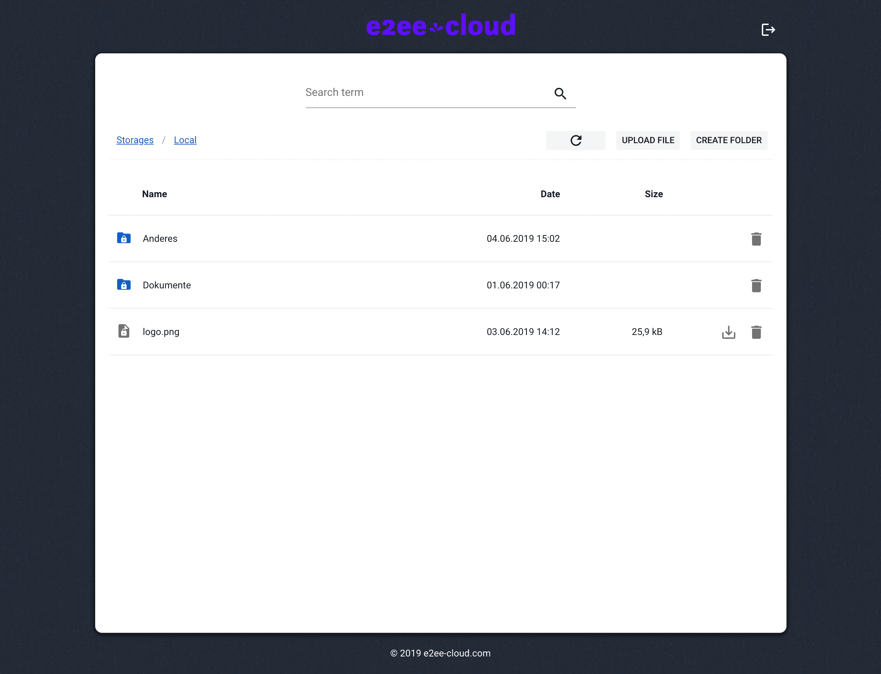Click the delete icon for logo.png

pyautogui.click(x=756, y=331)
